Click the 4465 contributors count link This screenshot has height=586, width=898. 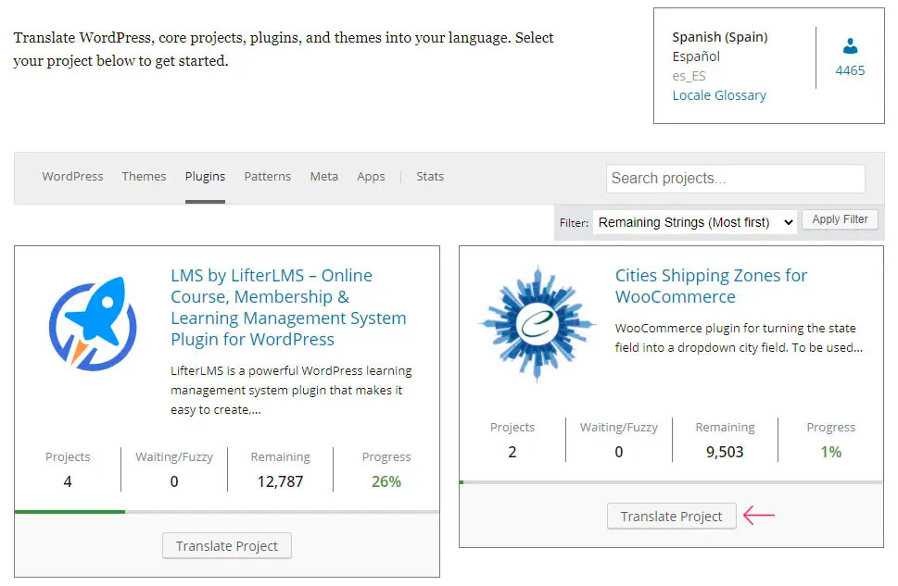[850, 70]
